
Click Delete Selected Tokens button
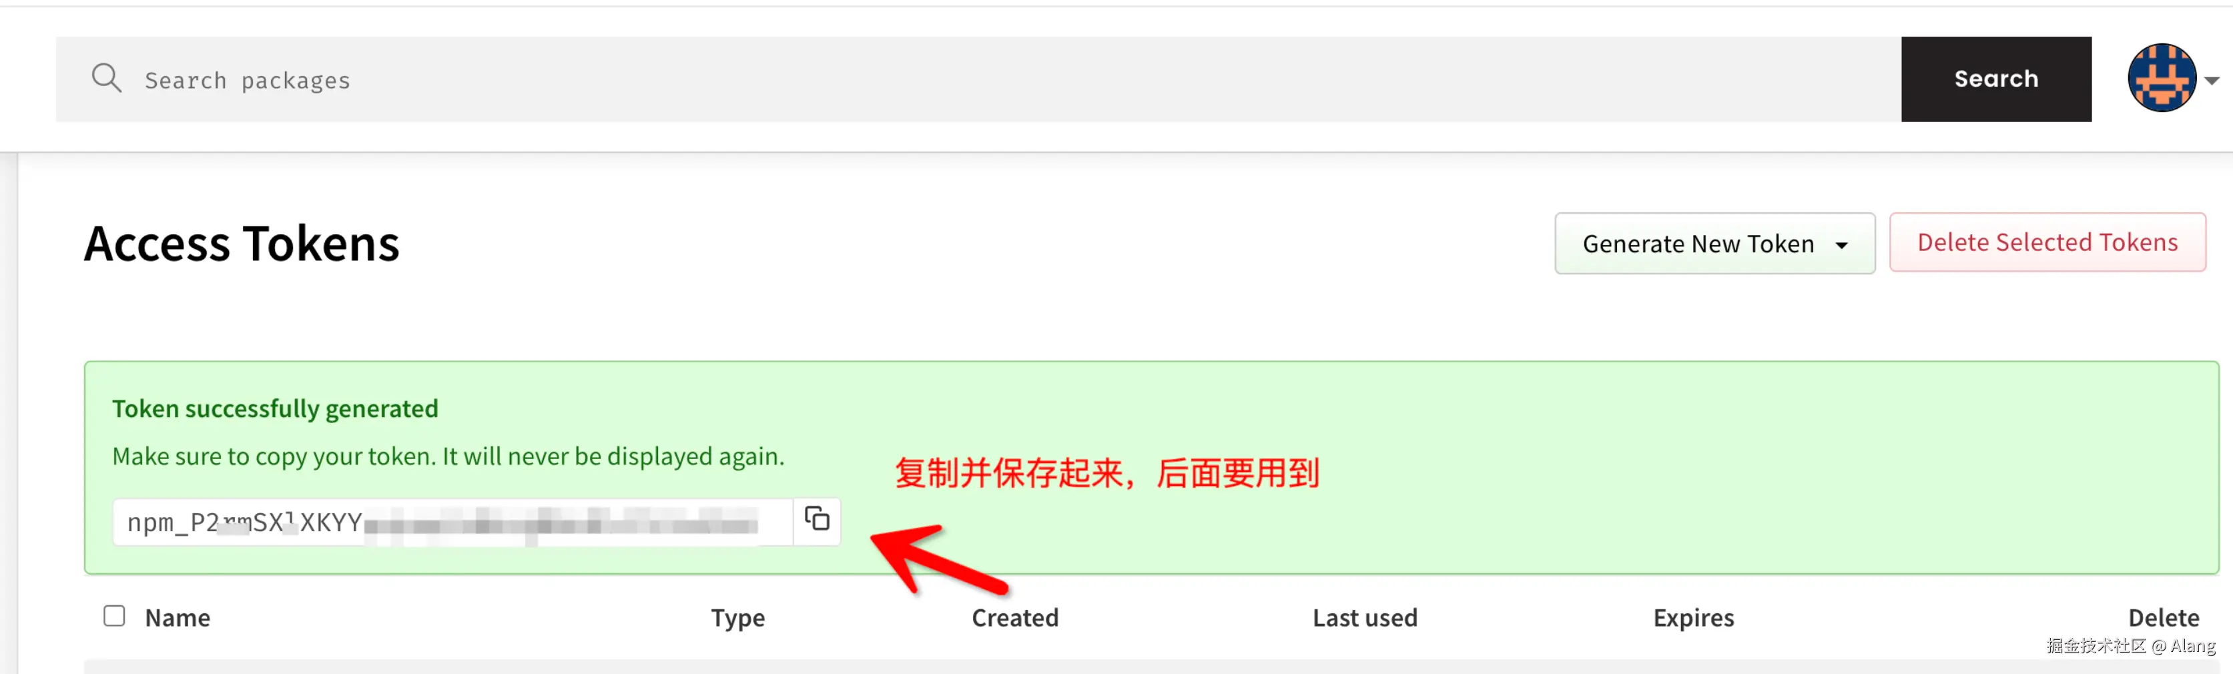click(2047, 242)
